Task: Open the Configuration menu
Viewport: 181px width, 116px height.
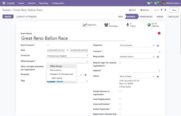Action: tap(58, 3)
